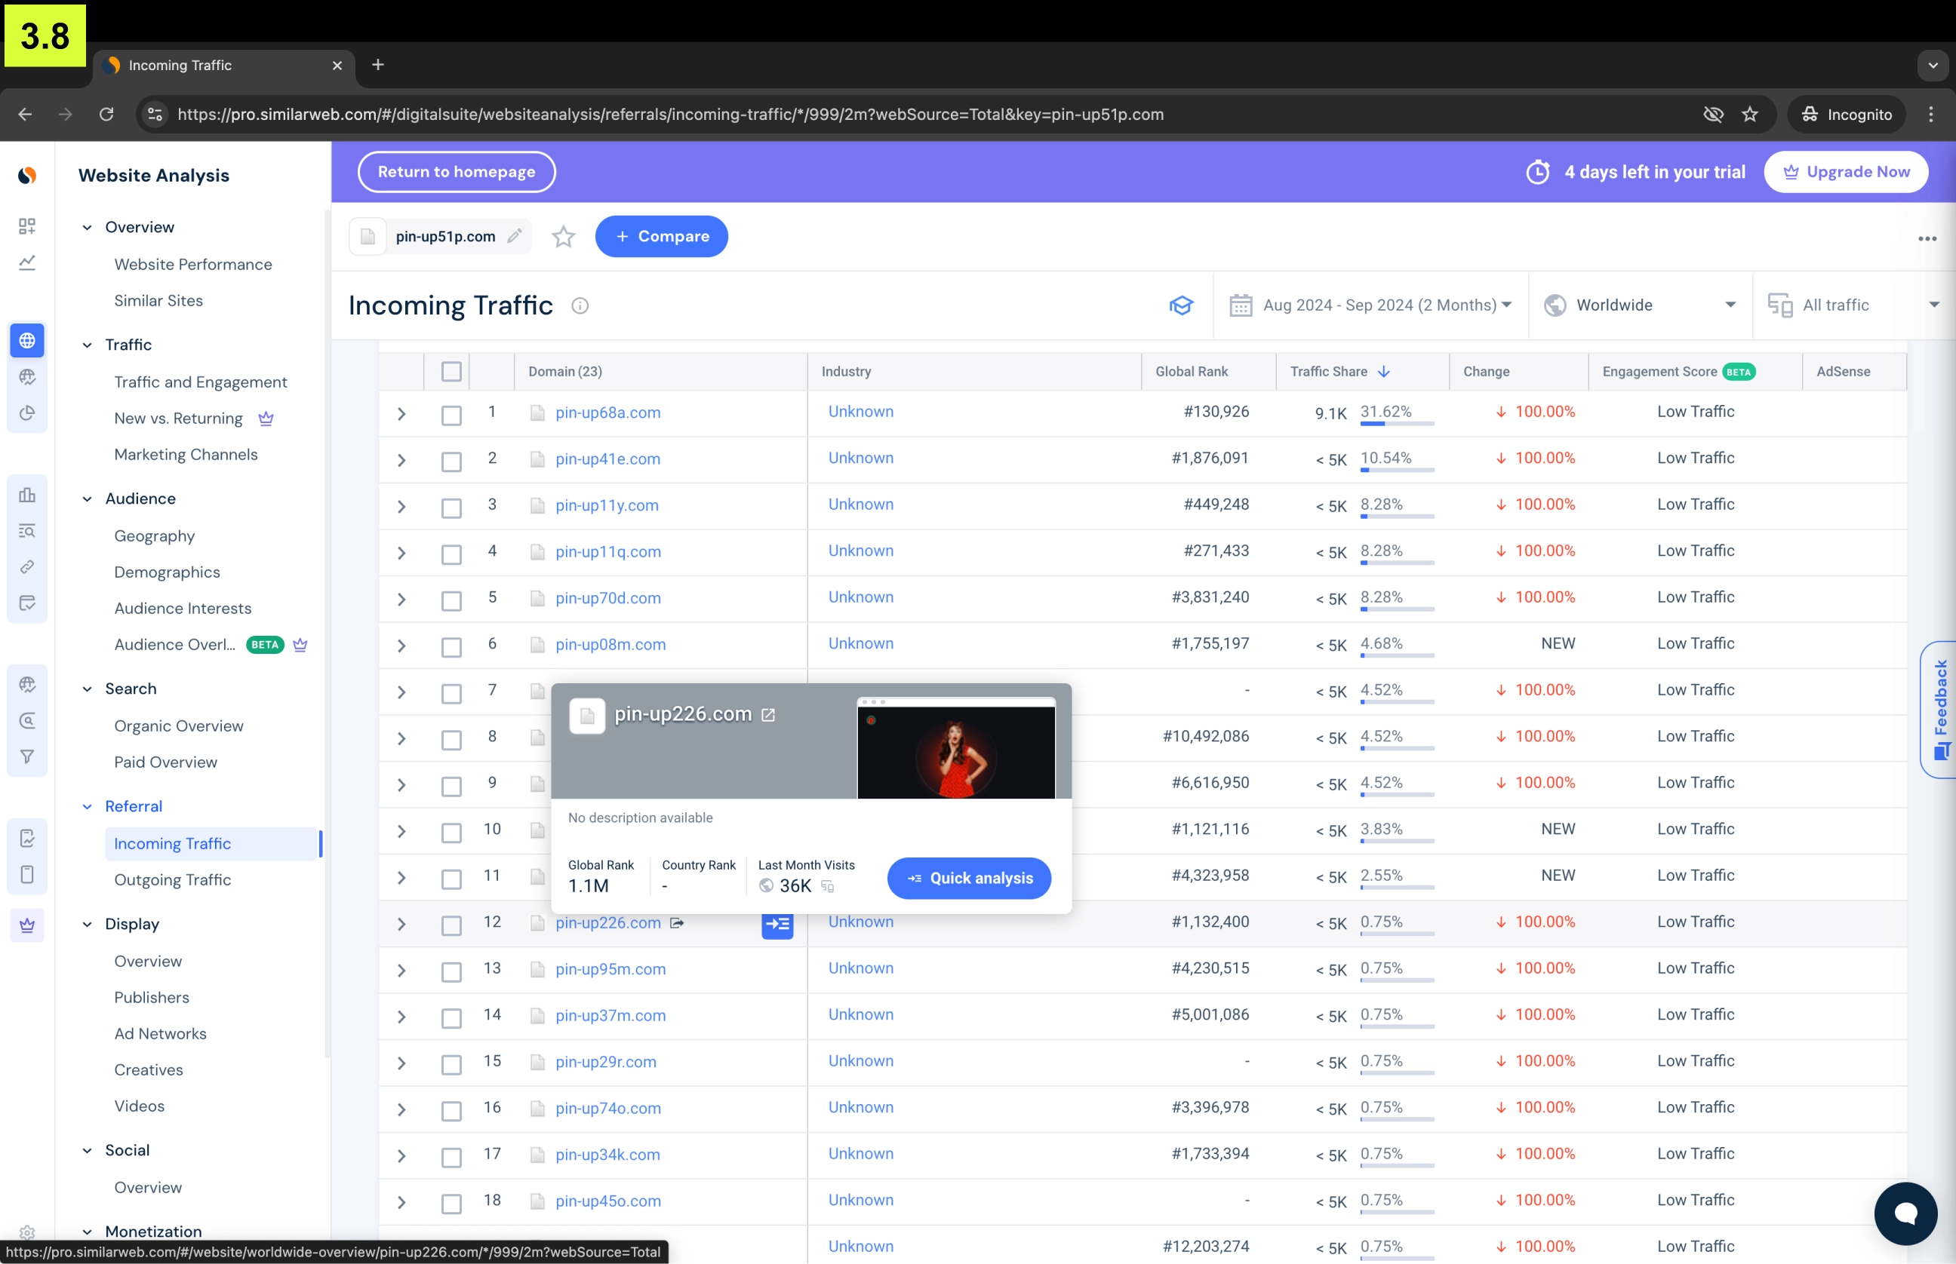Open the Worldwide country dropdown
The width and height of the screenshot is (1956, 1264).
coord(1640,305)
